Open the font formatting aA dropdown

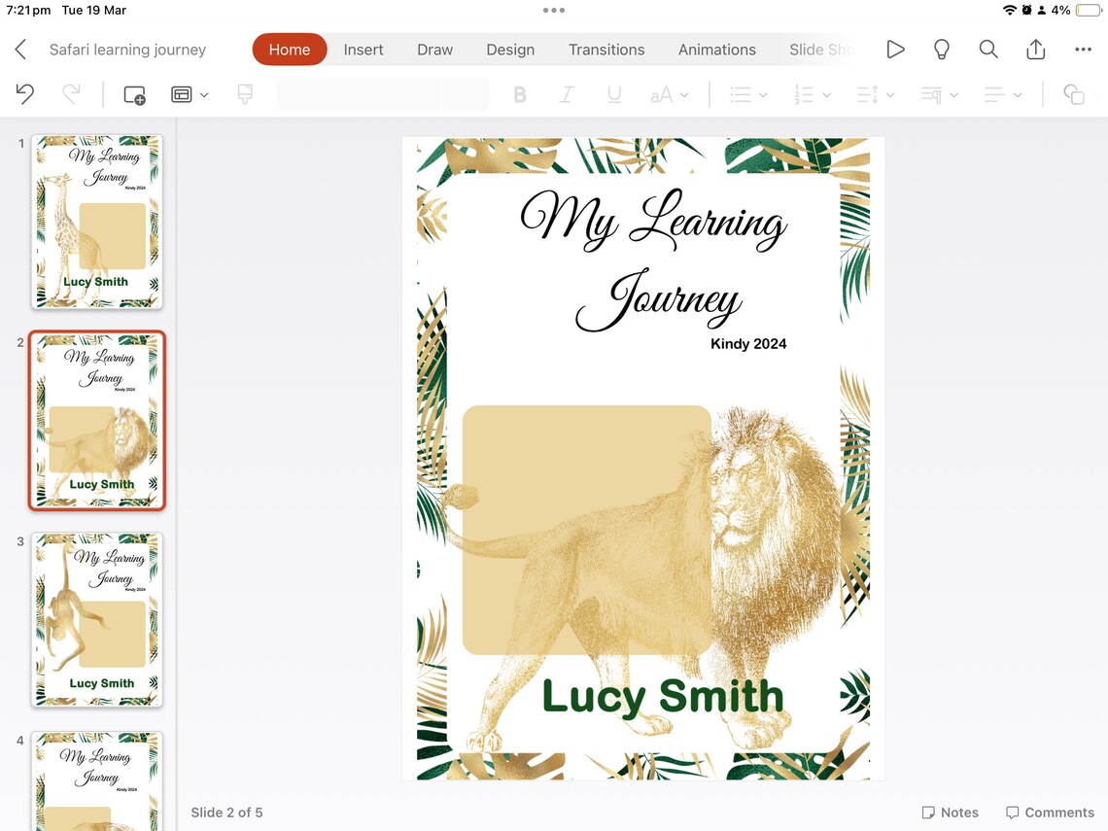(669, 94)
